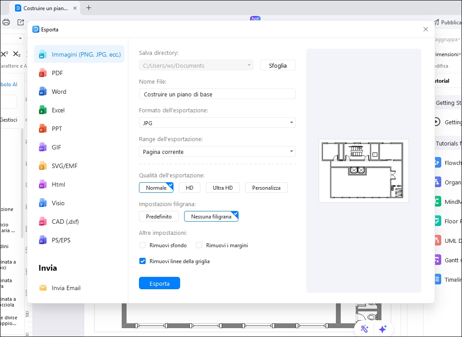Select the Visio format icon
The image size is (462, 337).
click(42, 203)
